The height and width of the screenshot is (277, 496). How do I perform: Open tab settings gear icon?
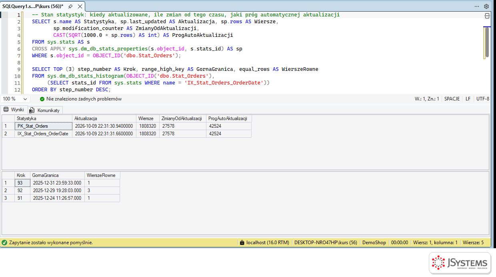[486, 6]
